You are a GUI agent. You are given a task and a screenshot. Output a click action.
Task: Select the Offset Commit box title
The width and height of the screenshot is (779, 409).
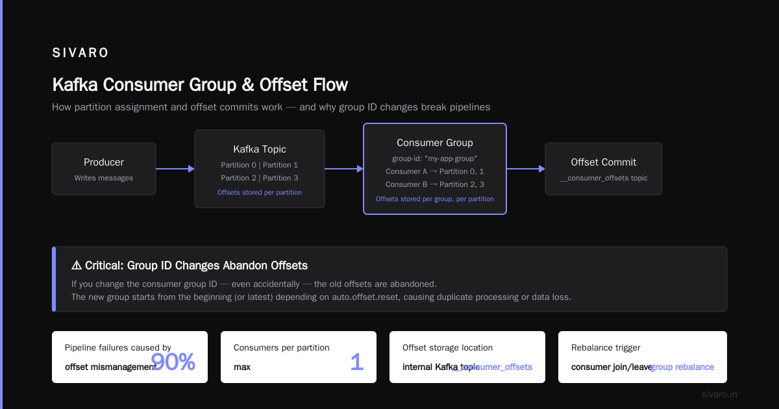coord(604,162)
